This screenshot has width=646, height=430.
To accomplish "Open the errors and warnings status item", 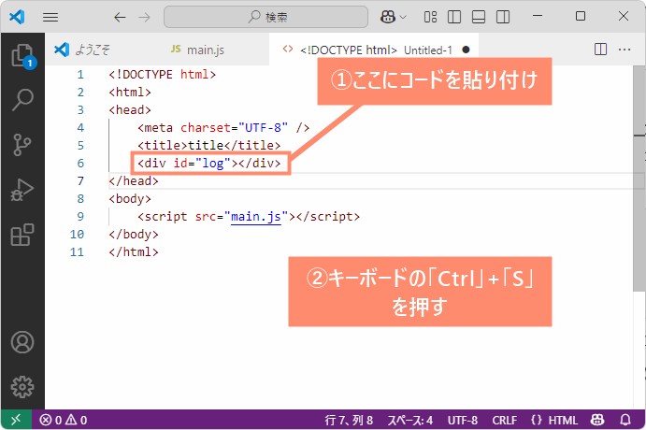I will 64,420.
